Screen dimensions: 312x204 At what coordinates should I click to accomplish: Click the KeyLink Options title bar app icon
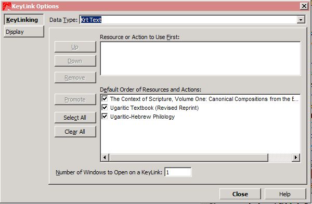click(7, 6)
